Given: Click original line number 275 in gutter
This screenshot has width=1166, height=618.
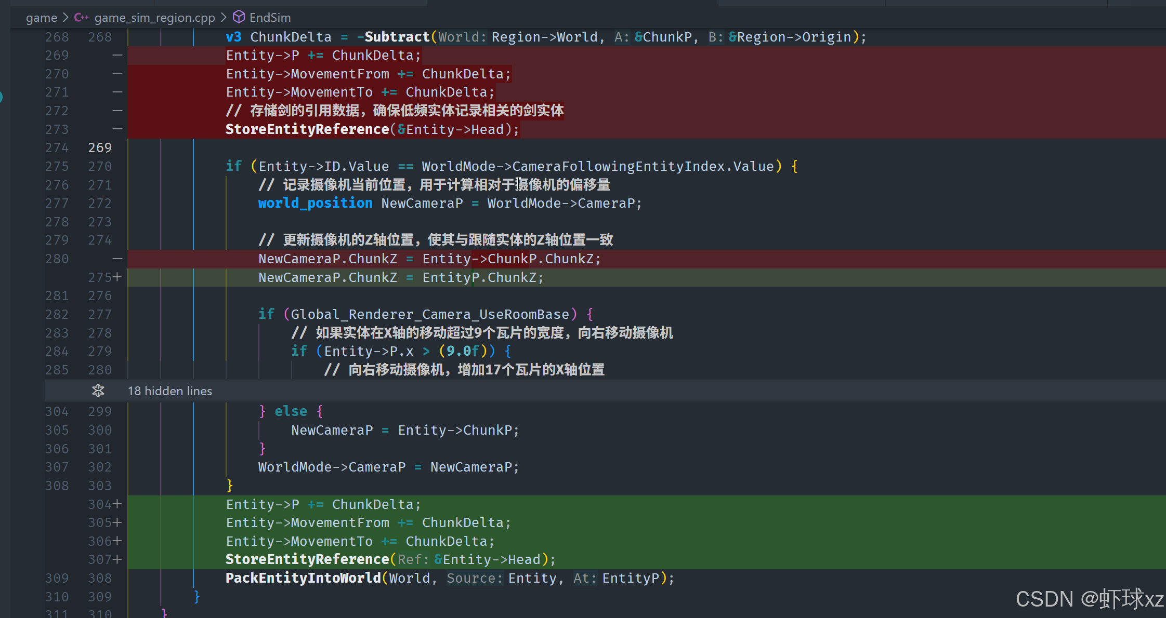Looking at the screenshot, I should click(57, 166).
